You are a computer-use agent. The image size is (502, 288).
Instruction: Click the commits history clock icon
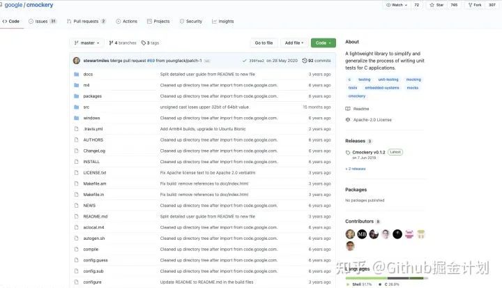tap(305, 61)
